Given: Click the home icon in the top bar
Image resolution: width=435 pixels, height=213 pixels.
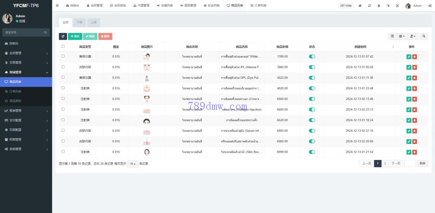Looking at the screenshot, I should pyautogui.click(x=360, y=6).
